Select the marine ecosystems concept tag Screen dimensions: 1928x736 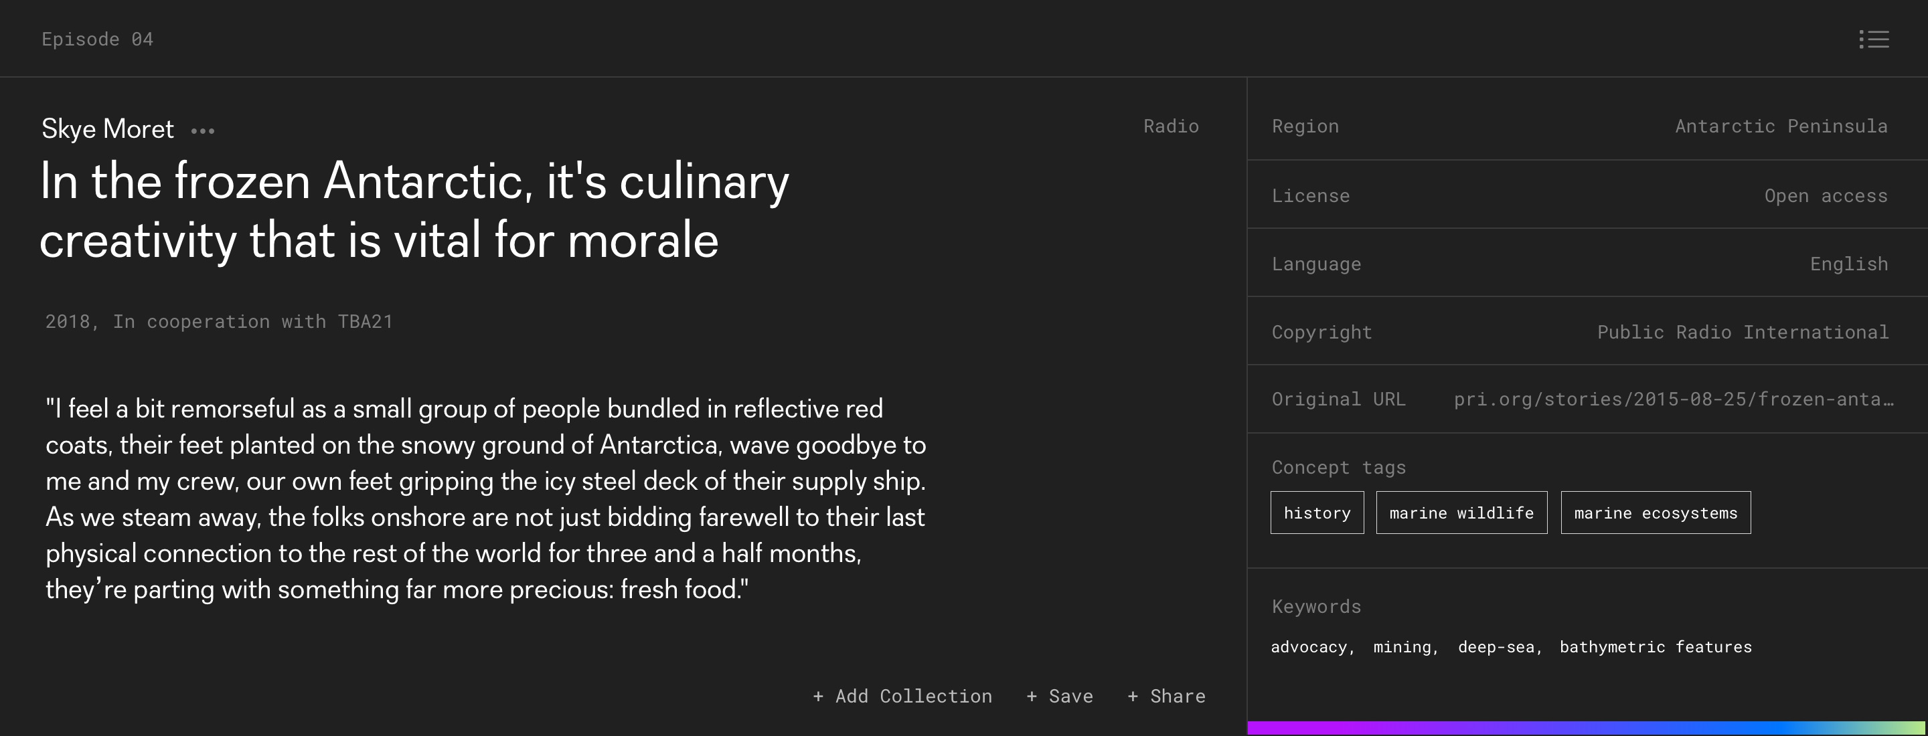click(x=1655, y=513)
